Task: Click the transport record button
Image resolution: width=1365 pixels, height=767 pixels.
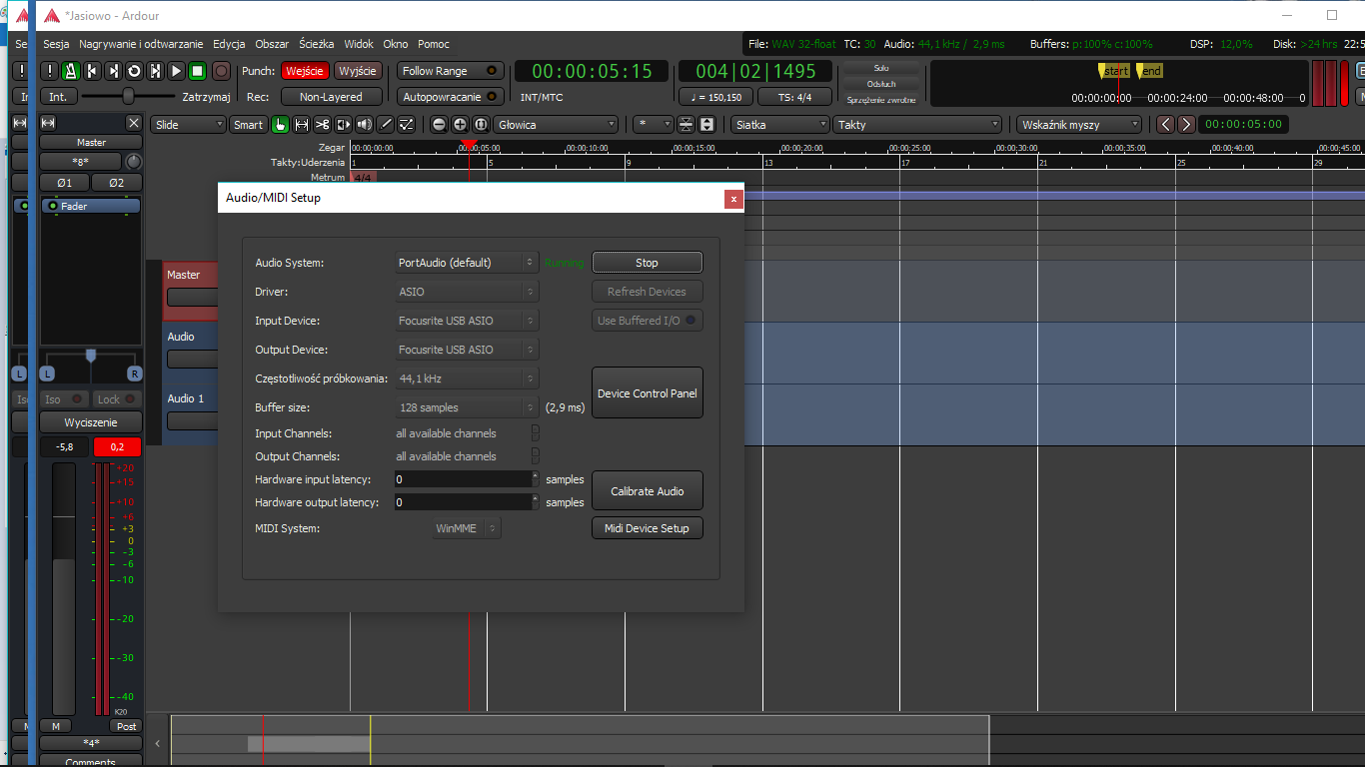Action: coord(221,71)
